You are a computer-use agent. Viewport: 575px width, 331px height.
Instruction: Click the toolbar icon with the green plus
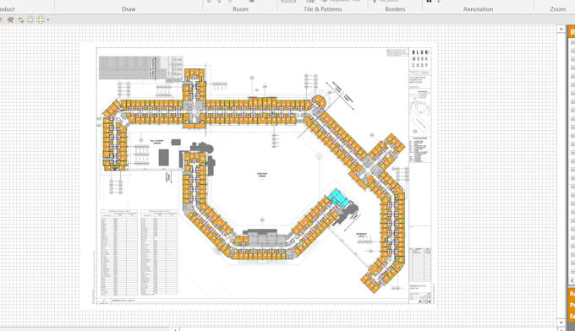point(21,19)
